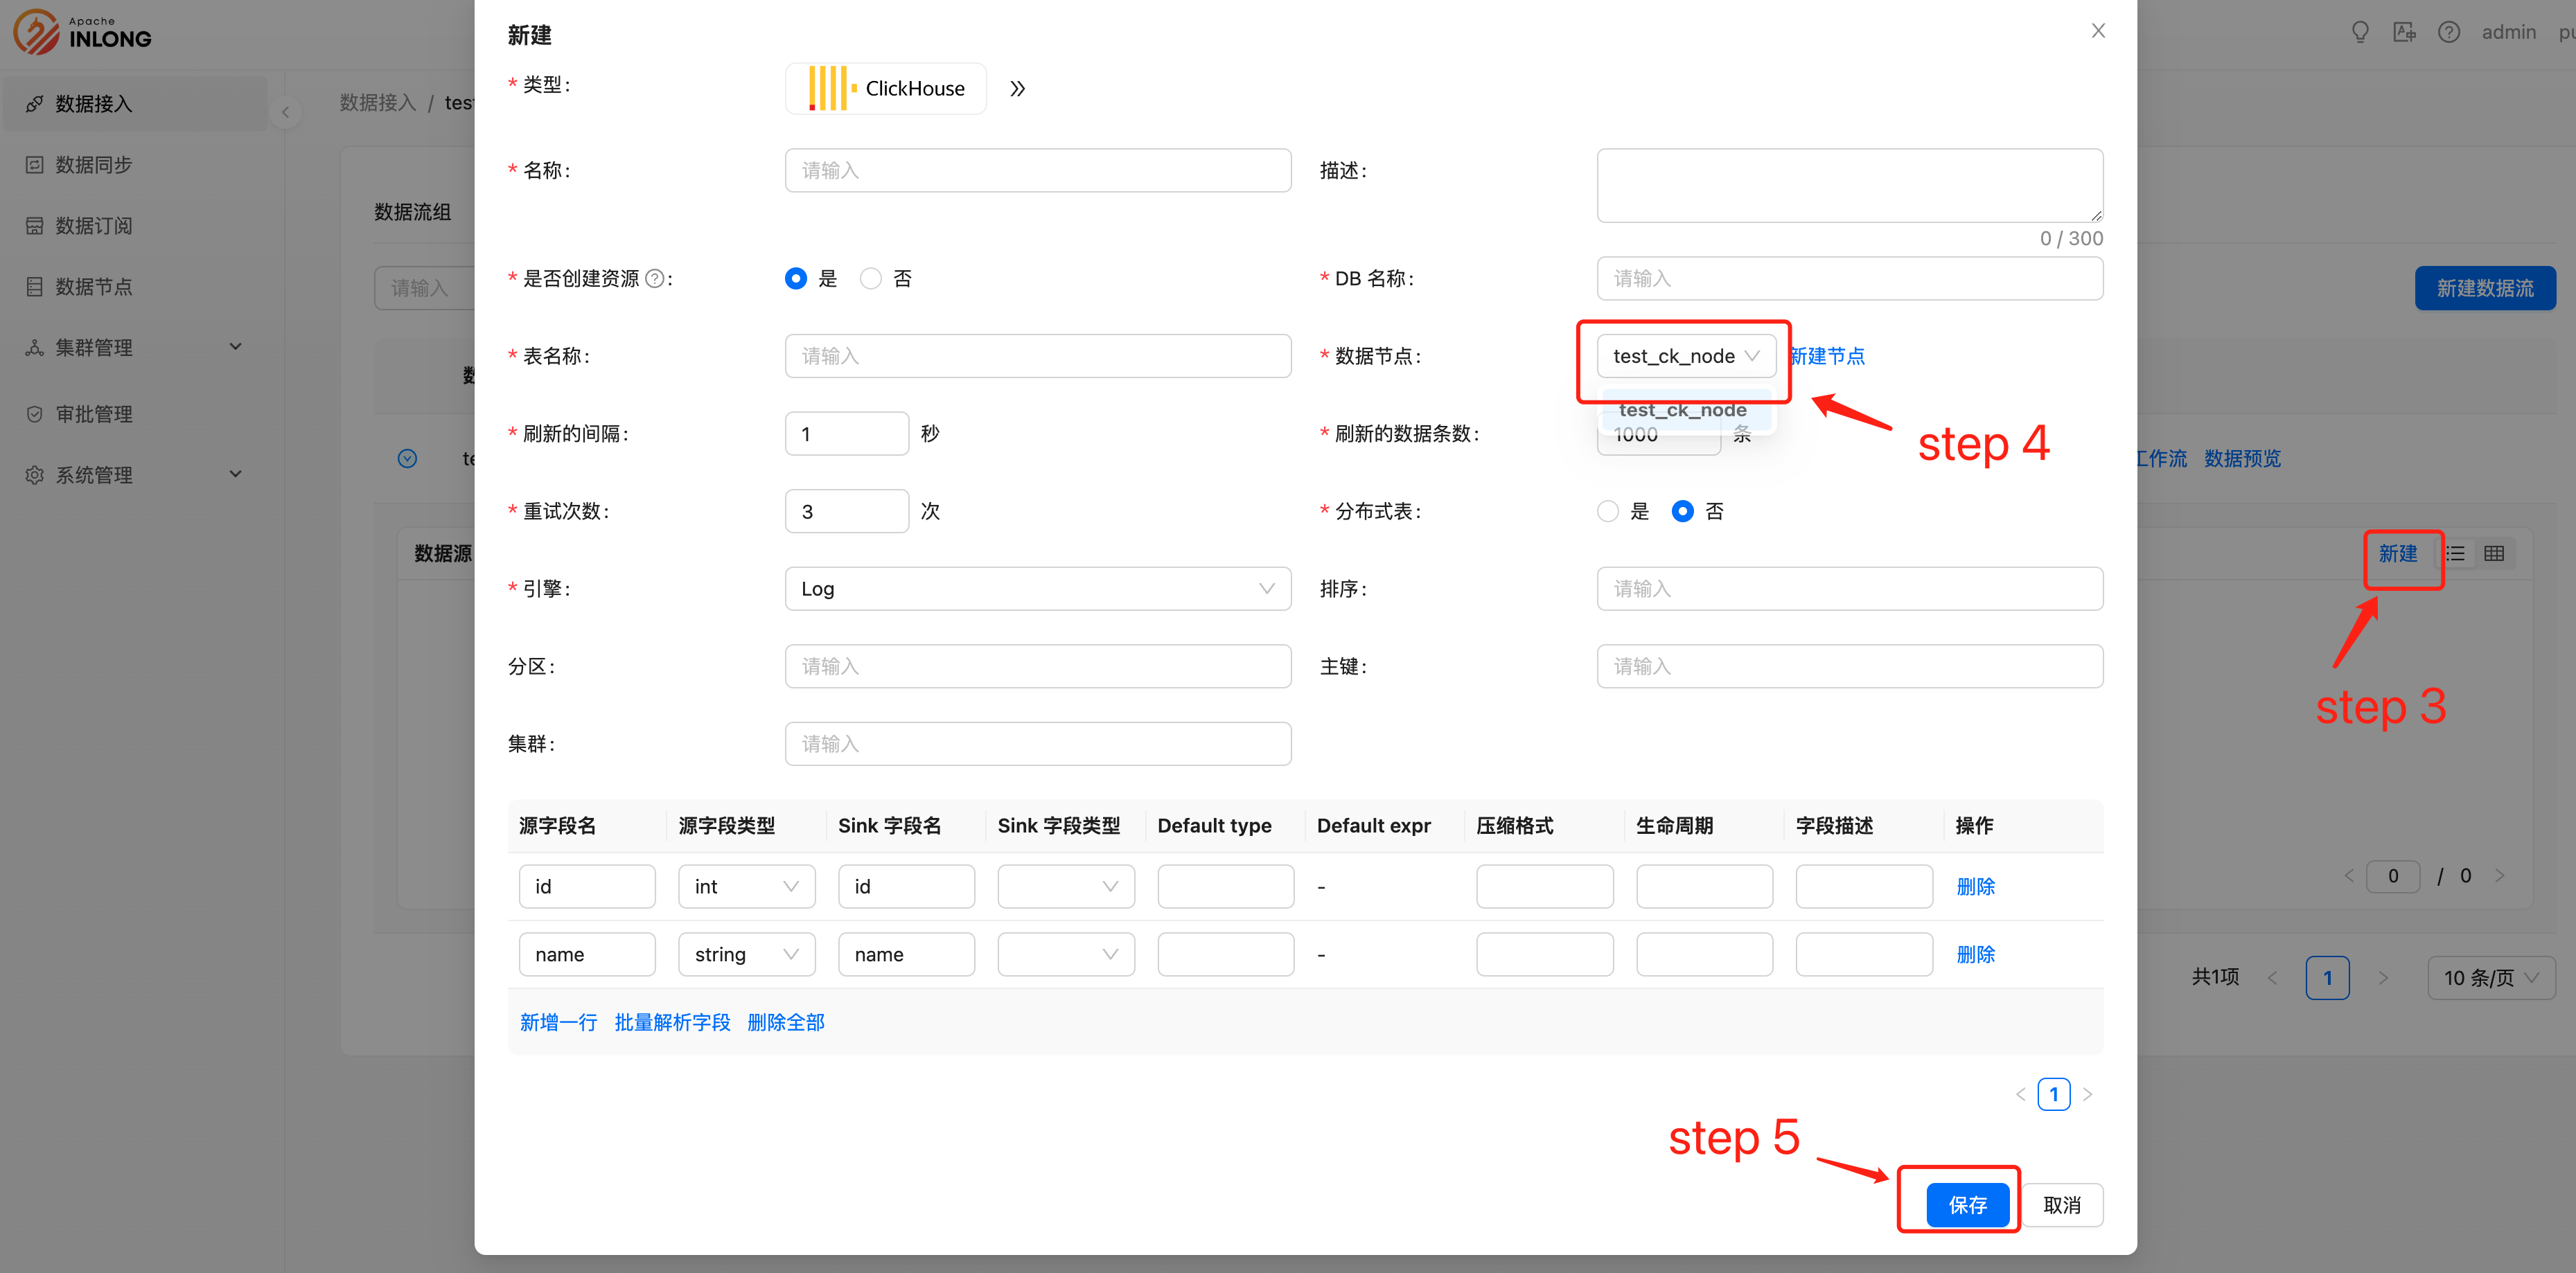Switch to the table grid view icon
This screenshot has height=1273, width=2576.
(x=2494, y=554)
